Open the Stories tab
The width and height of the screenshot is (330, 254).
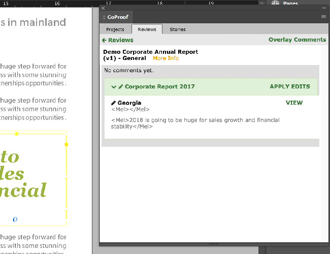pos(178,29)
